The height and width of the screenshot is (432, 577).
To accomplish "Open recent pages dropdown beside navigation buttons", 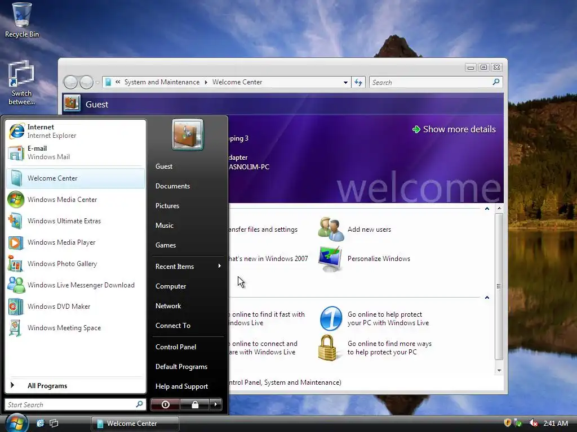I will click(97, 82).
